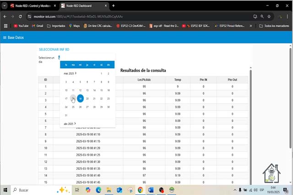Click the Windows Start button
The image size is (293, 195).
tap(5, 190)
